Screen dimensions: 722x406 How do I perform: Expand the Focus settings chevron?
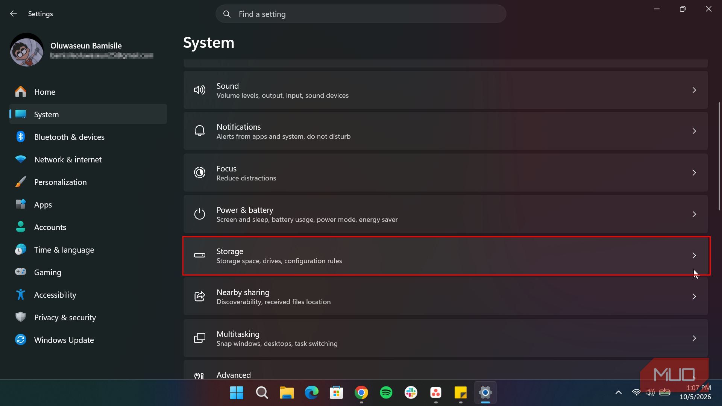pyautogui.click(x=694, y=173)
